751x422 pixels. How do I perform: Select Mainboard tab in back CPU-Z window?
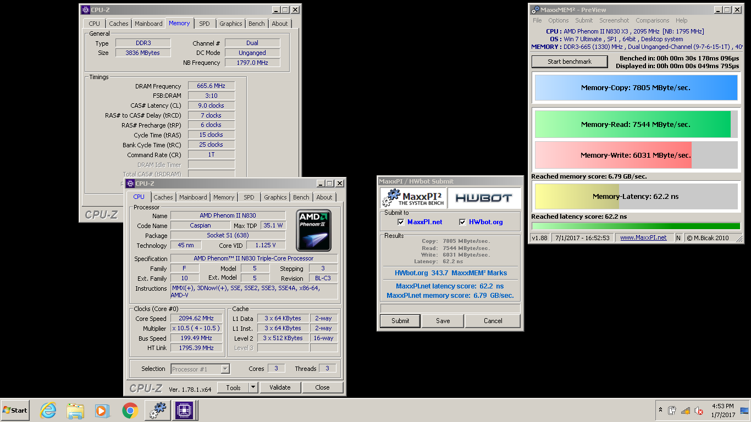pos(148,24)
